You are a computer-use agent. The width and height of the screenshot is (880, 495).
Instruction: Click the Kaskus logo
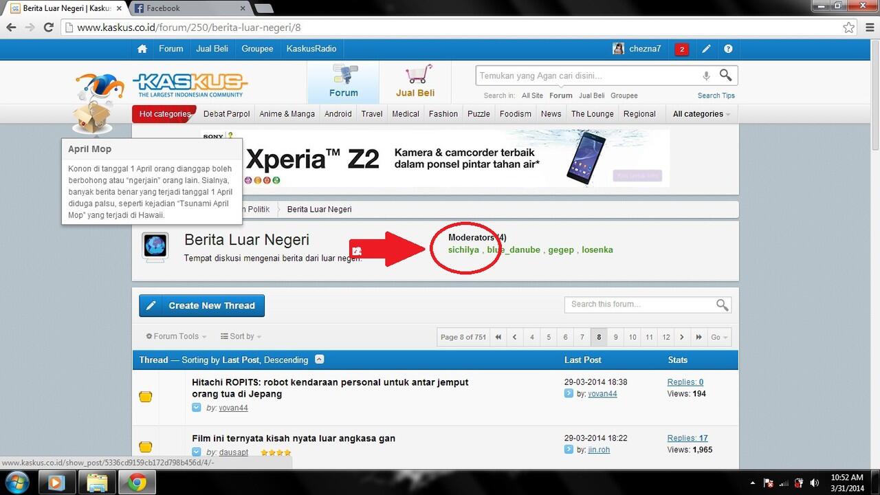(x=190, y=85)
